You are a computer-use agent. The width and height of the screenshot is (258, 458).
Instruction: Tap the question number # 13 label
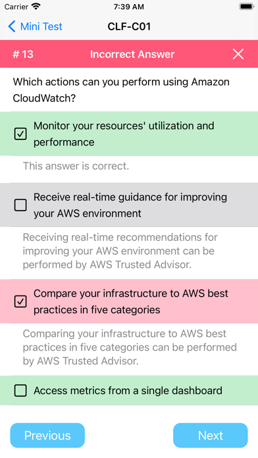click(x=23, y=54)
